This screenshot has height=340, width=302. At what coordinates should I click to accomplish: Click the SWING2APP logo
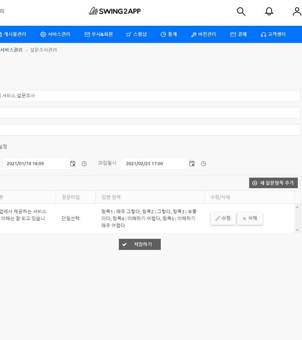115,11
